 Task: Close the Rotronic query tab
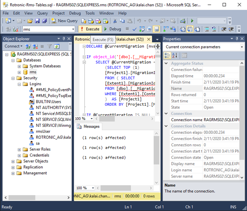(x=148, y=40)
